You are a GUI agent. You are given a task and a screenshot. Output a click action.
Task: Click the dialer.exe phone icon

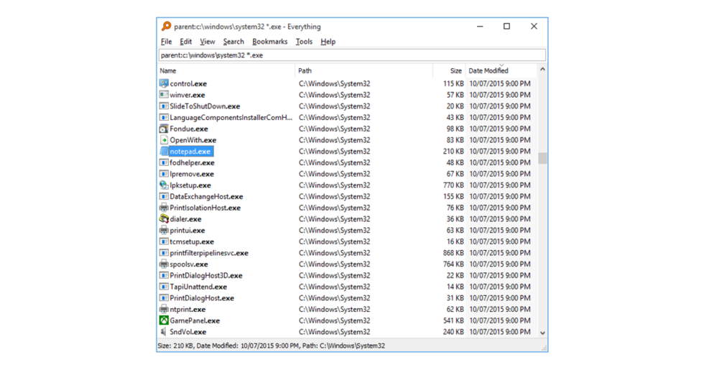tap(164, 219)
